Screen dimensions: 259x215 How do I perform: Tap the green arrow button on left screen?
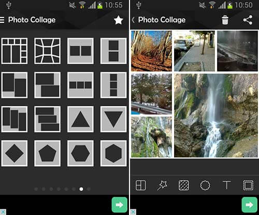pos(120,205)
